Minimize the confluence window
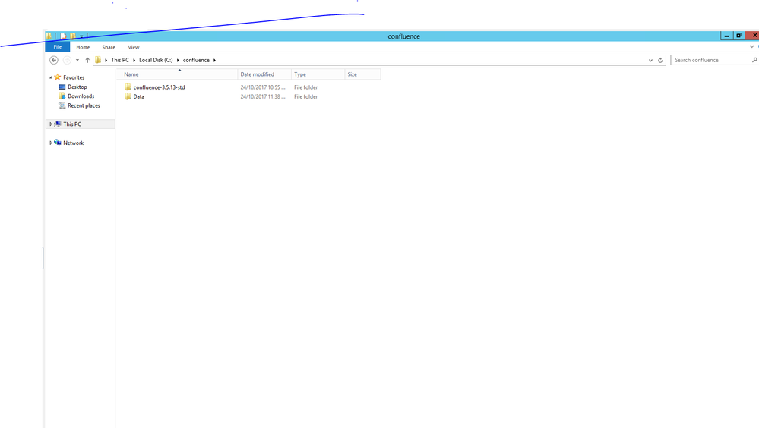The image size is (759, 428). tap(726, 36)
